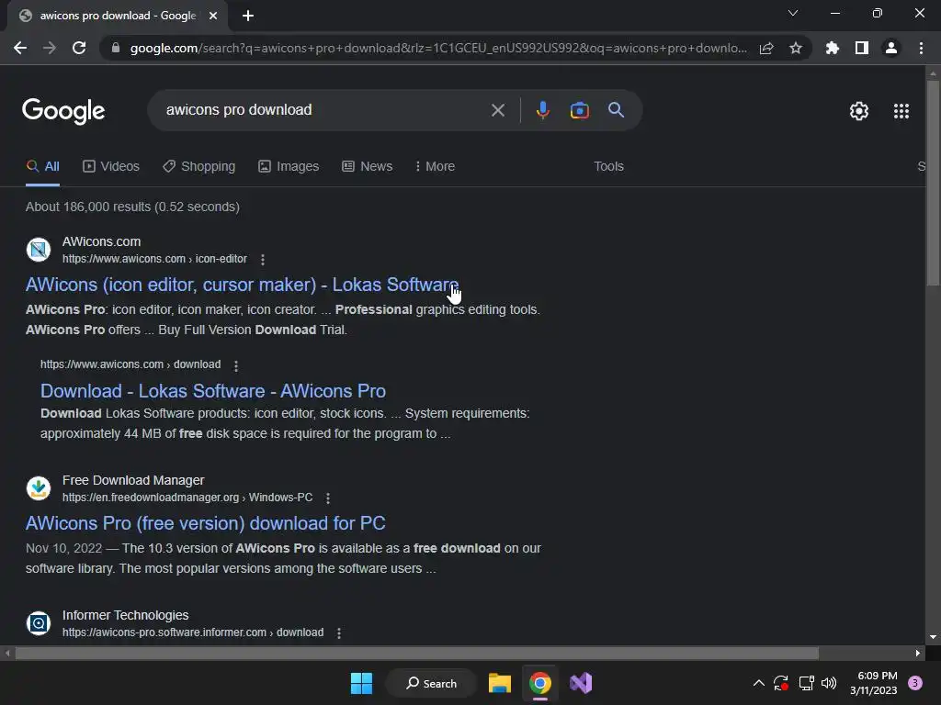Click the vertical page scrollbar
Screen dimensions: 941x705
coord(933,184)
